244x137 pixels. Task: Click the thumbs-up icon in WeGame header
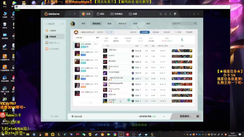(165, 14)
